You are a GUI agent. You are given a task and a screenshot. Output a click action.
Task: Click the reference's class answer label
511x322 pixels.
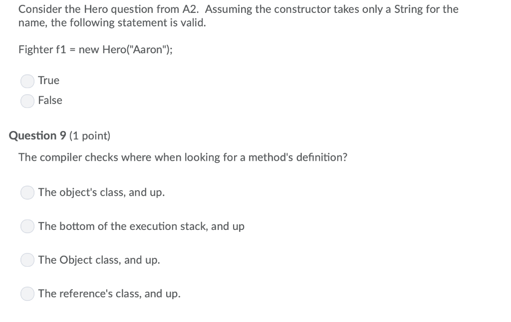point(109,293)
